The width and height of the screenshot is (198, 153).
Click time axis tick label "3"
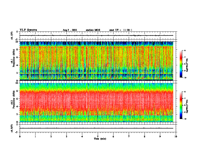(x=66, y=136)
